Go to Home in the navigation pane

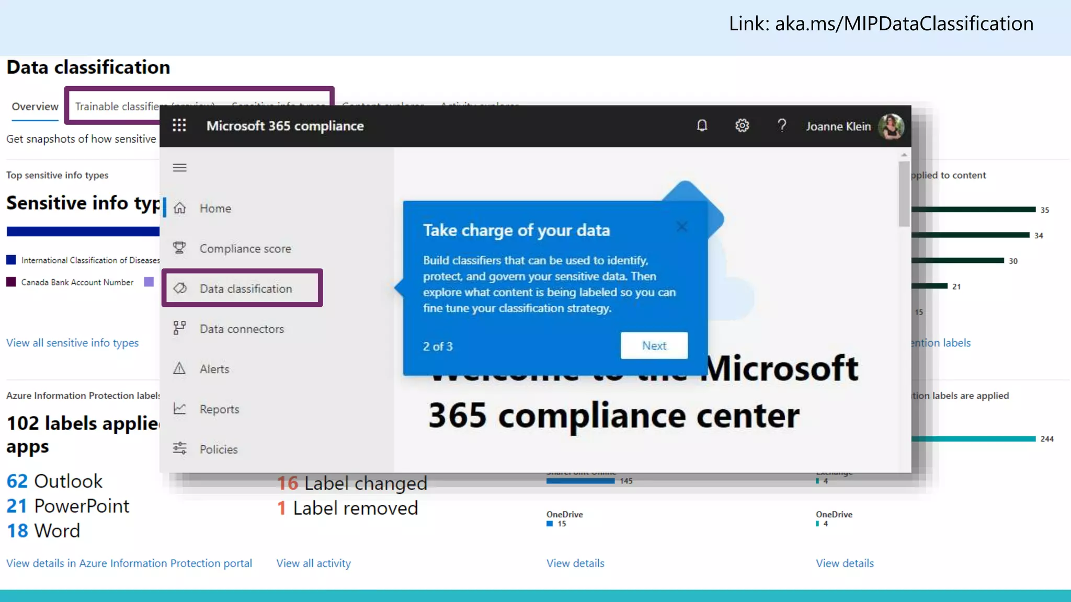[x=215, y=209]
